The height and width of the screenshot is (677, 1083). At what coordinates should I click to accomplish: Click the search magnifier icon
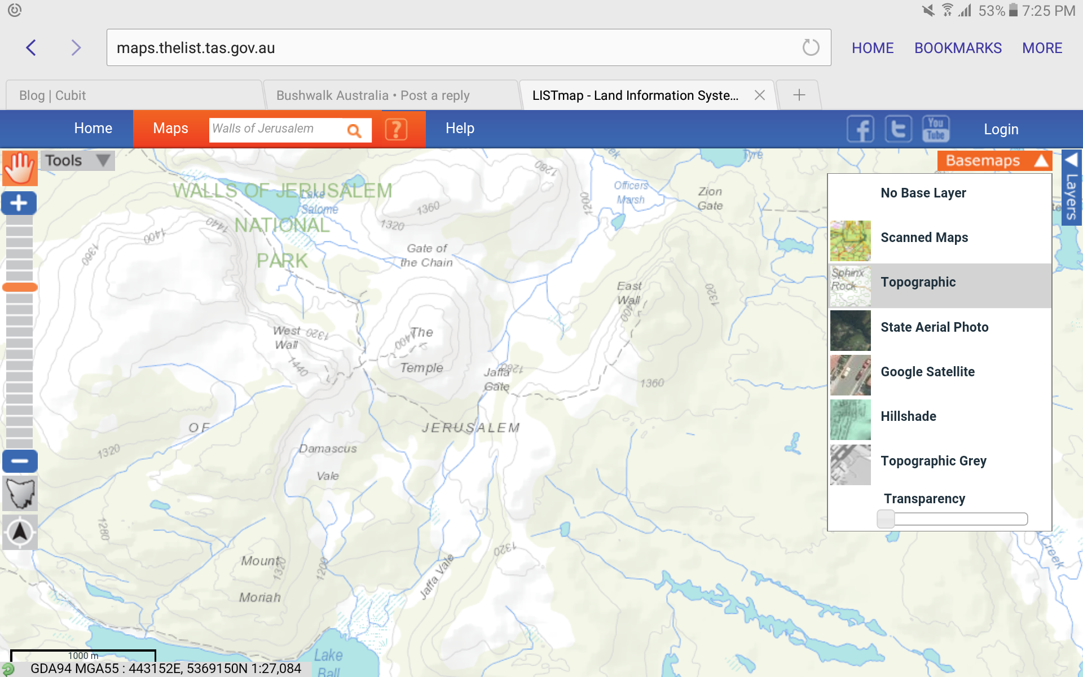pos(354,130)
